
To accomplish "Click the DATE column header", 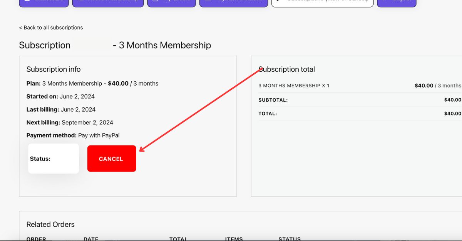I will point(91,239).
